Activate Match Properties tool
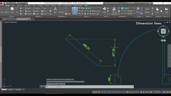Image resolution: width=171 pixels, height=96 pixels. pos(114,11)
